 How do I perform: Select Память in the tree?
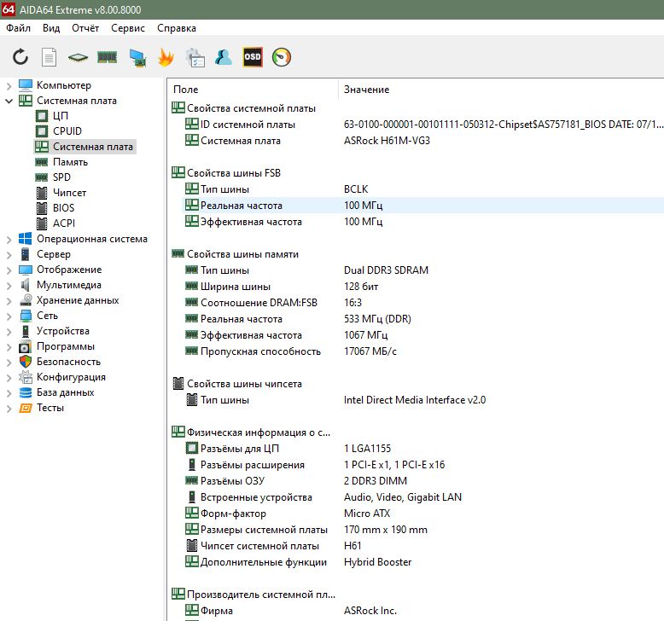[70, 162]
